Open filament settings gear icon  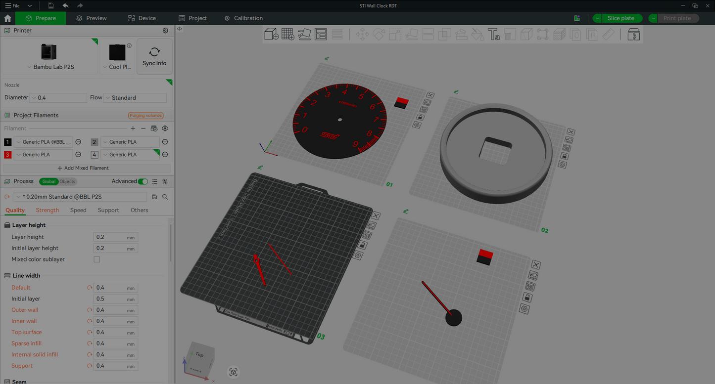[x=165, y=128]
